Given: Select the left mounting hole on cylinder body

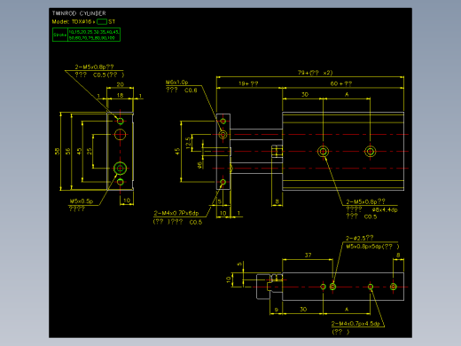Looking at the screenshot, I should click(323, 152).
